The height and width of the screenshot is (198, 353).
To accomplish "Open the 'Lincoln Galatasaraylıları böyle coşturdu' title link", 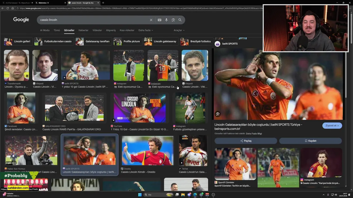I will pyautogui.click(x=258, y=127).
